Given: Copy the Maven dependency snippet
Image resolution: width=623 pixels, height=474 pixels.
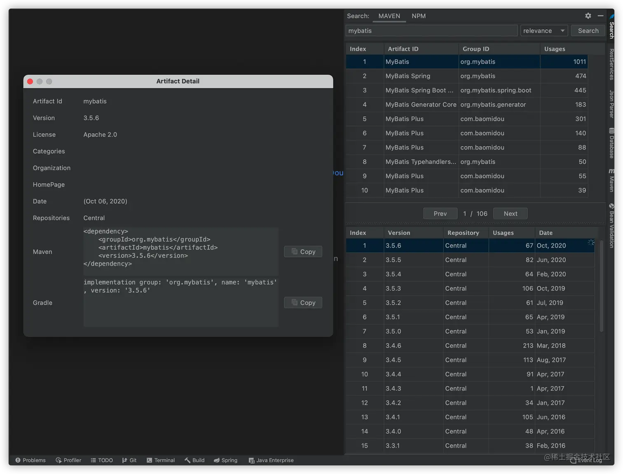Looking at the screenshot, I should pyautogui.click(x=303, y=252).
